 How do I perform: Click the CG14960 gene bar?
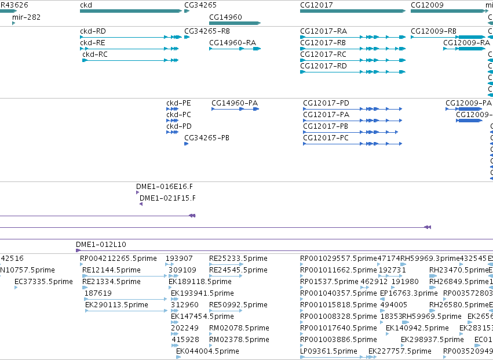235,23
